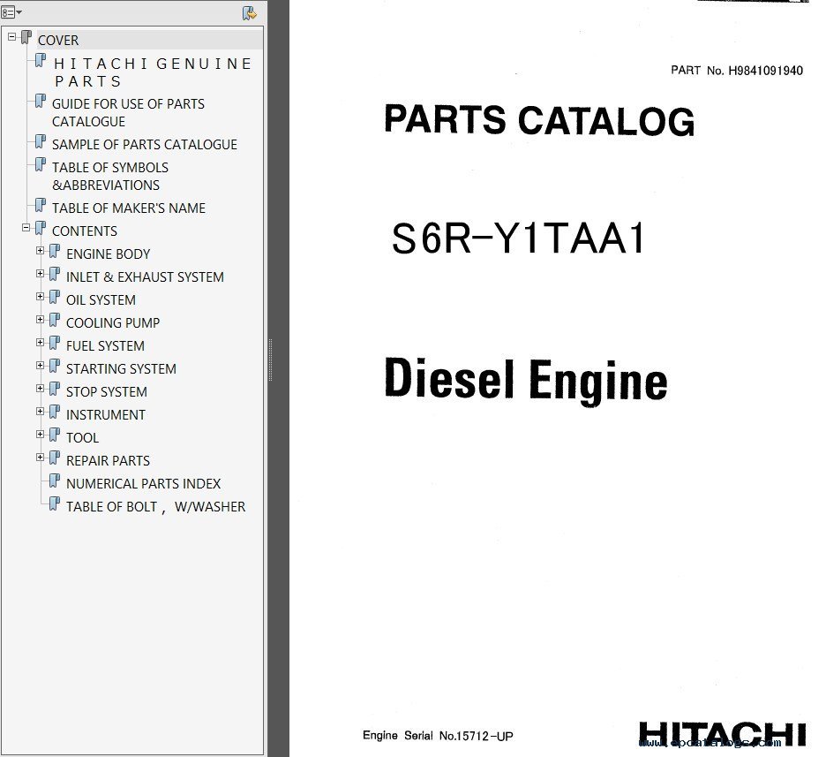Click the Engine Serial No.15712-UP text
The image size is (826, 757).
coord(437,736)
